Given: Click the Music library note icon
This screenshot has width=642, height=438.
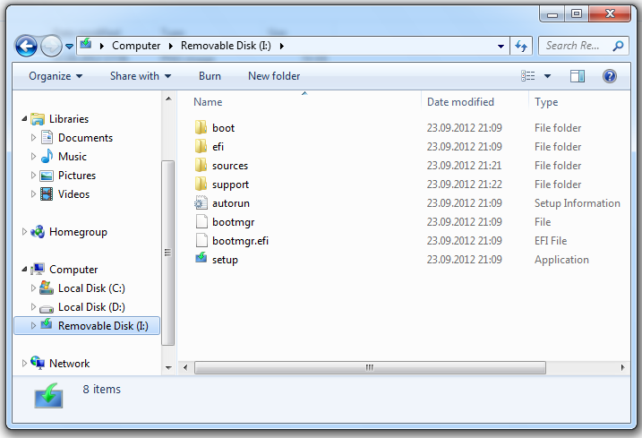Looking at the screenshot, I should coord(47,156).
